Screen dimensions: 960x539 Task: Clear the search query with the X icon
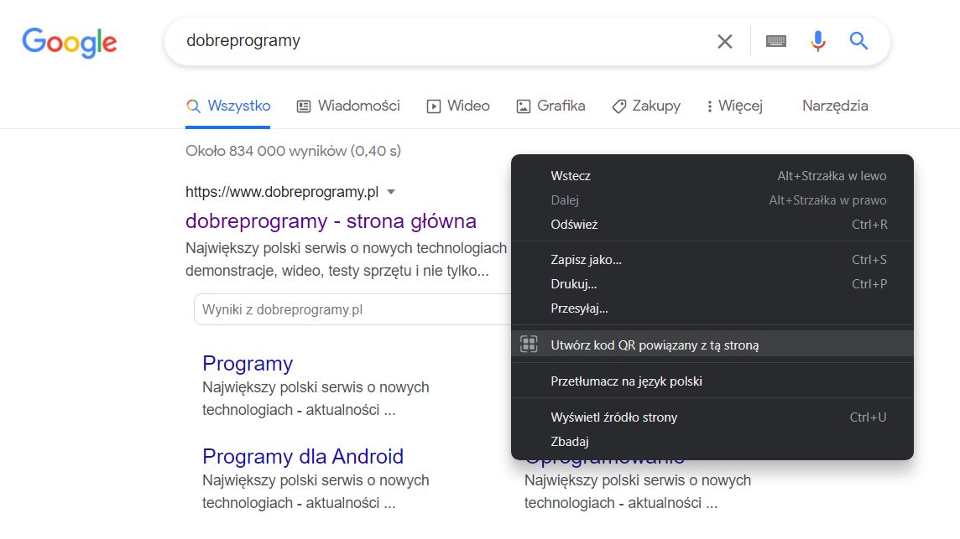click(725, 40)
